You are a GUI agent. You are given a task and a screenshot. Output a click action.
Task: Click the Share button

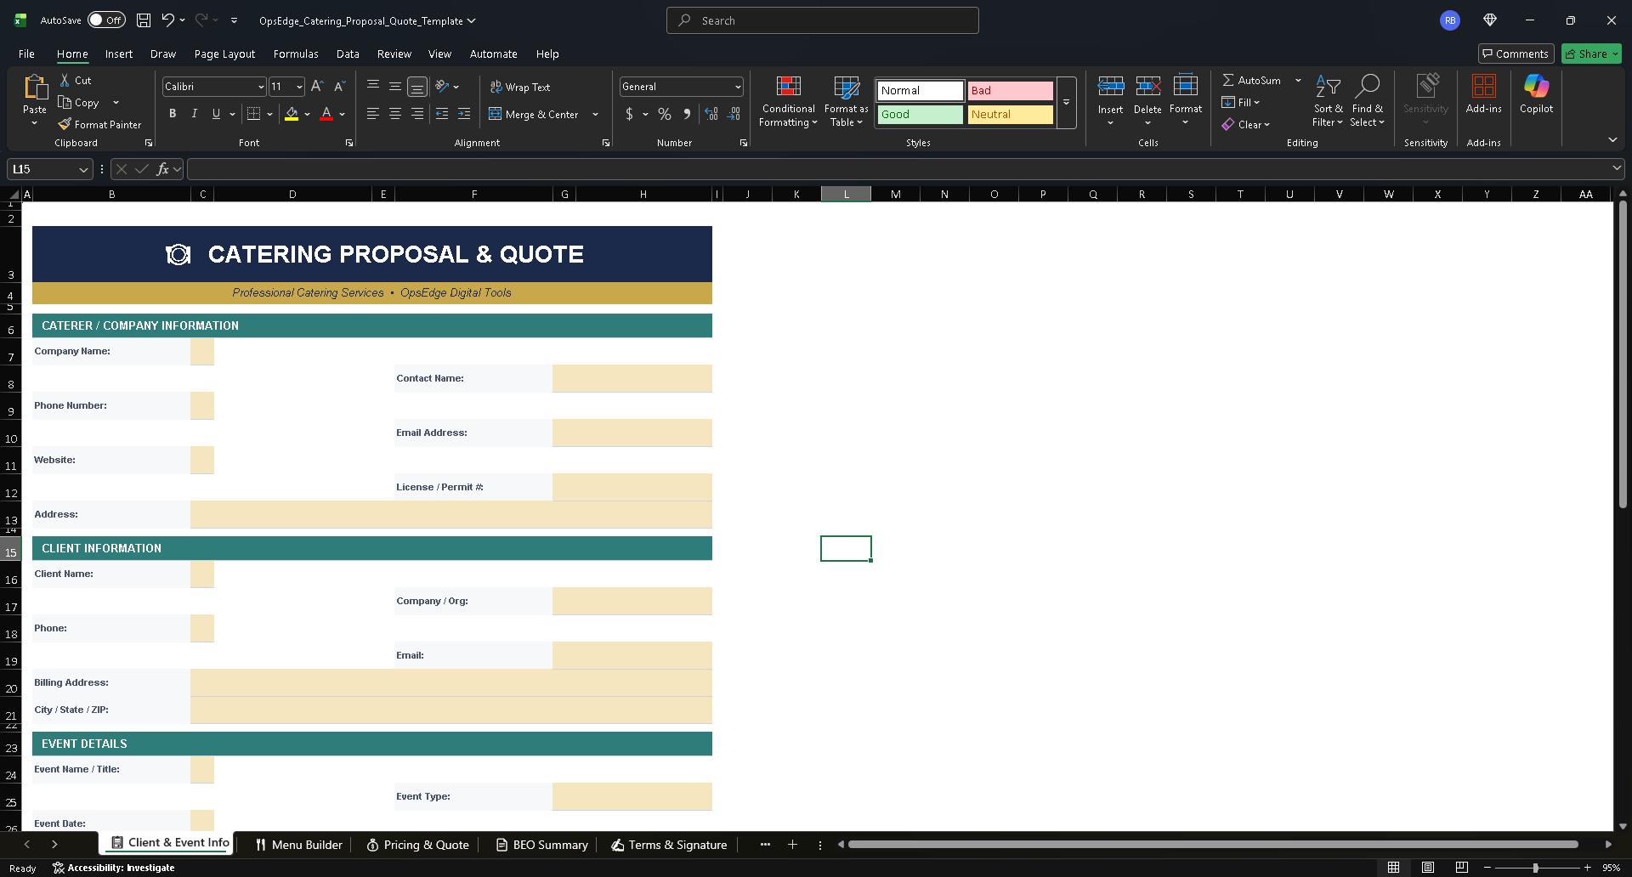[x=1591, y=54]
